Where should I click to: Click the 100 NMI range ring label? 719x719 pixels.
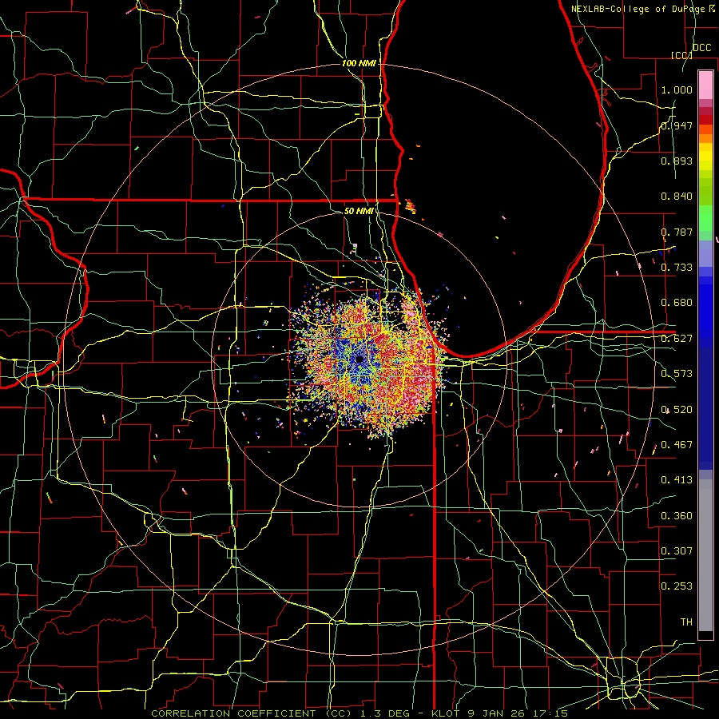click(359, 63)
